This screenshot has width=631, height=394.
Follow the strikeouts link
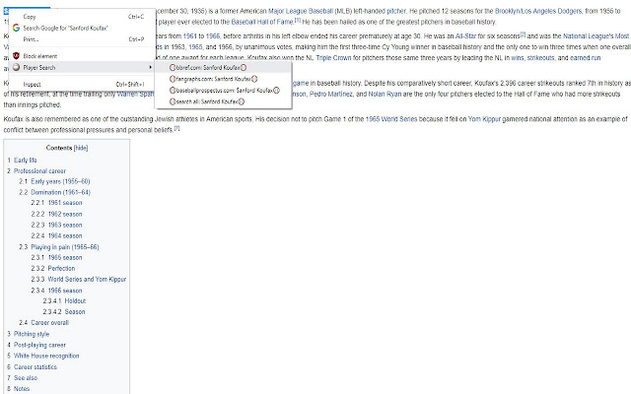tap(541, 58)
